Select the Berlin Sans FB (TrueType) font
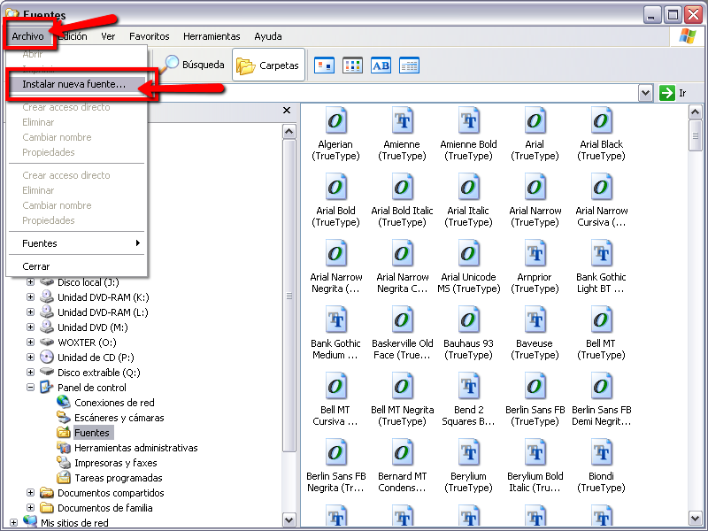This screenshot has width=708, height=531. [x=535, y=386]
